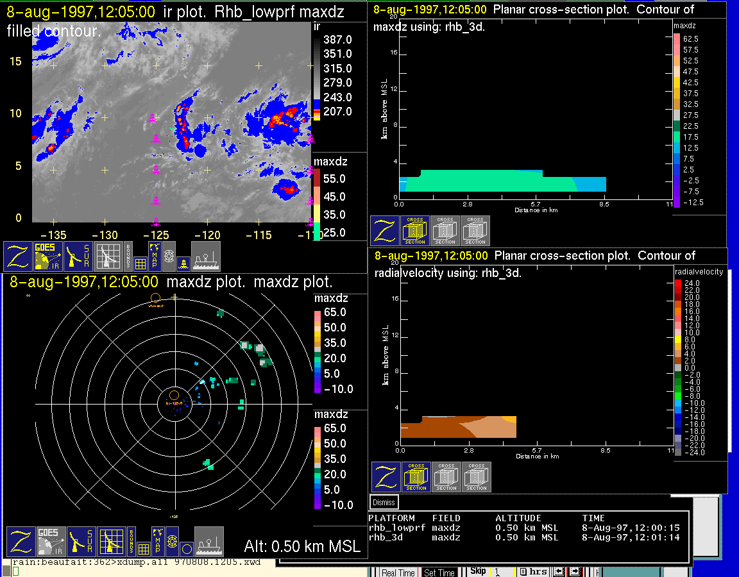This screenshot has height=577, width=739.
Task: Select last gray cross-section cube under radialvelocity plot
Action: pos(477,477)
